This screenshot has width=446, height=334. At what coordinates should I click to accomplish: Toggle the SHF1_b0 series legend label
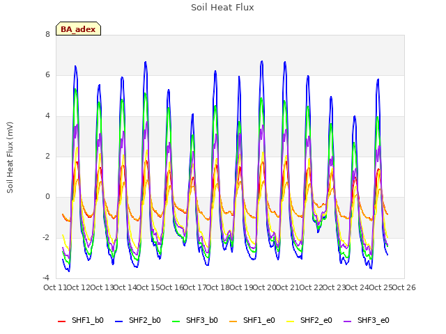point(88,320)
